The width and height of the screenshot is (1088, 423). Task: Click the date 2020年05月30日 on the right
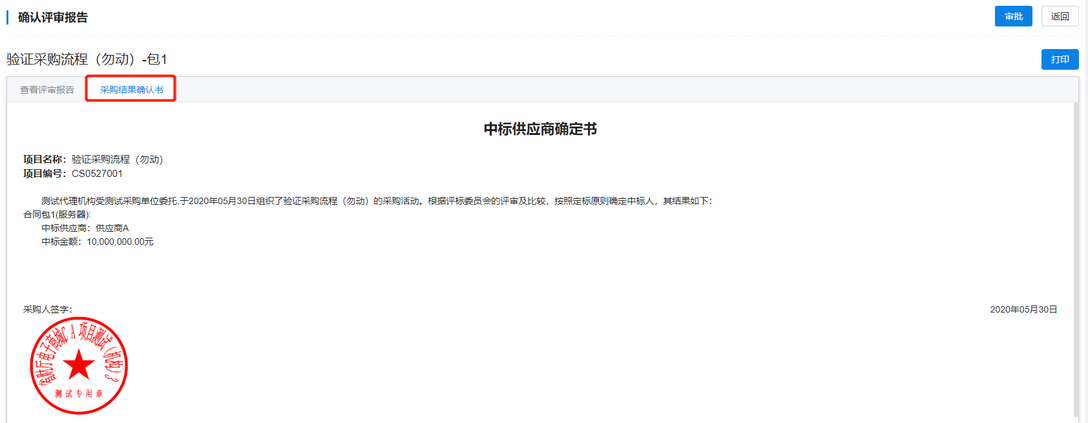[x=1023, y=309]
